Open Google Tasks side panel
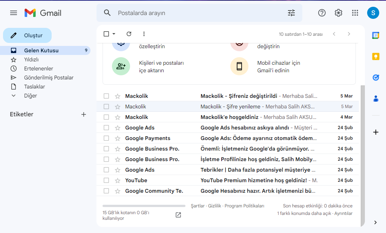 376,78
